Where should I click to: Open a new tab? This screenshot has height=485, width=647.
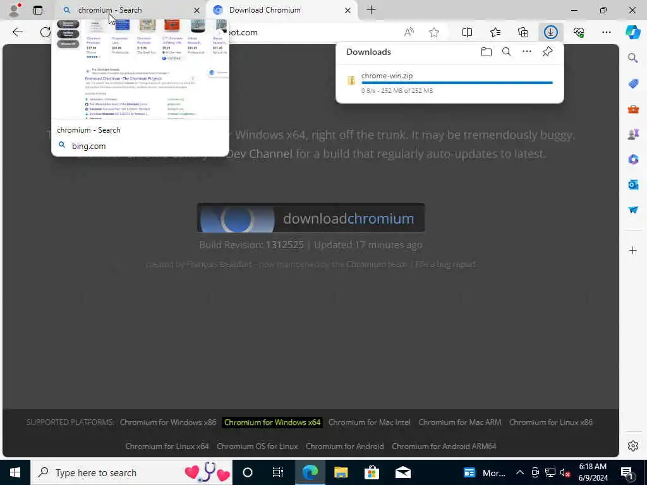371,10
